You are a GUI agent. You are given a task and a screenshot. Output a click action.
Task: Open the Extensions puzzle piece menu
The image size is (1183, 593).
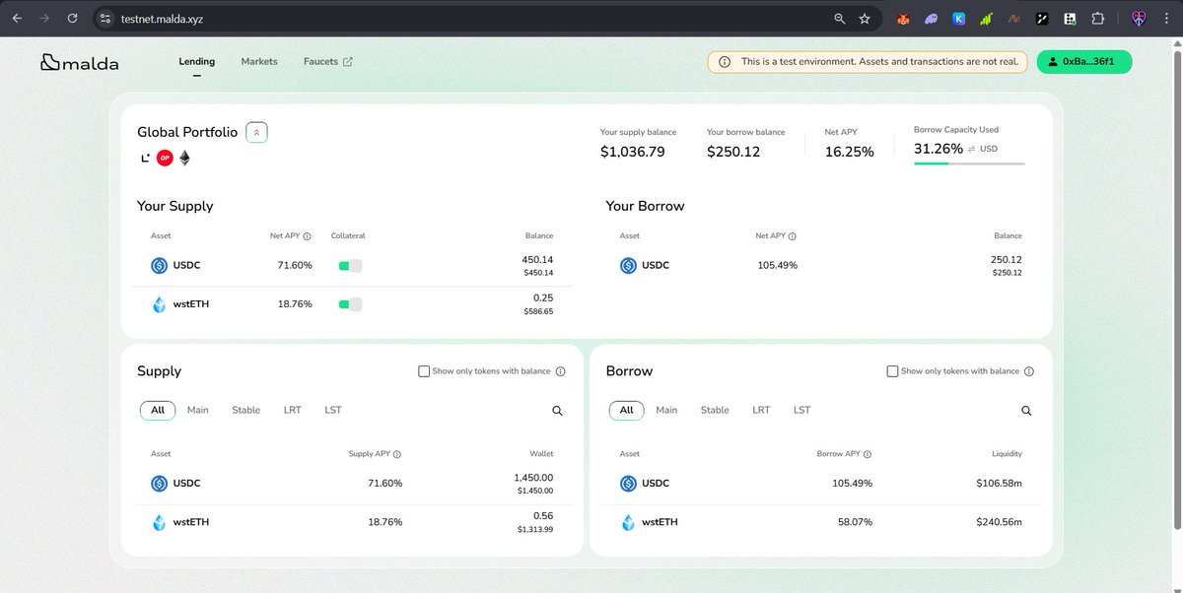click(1097, 18)
